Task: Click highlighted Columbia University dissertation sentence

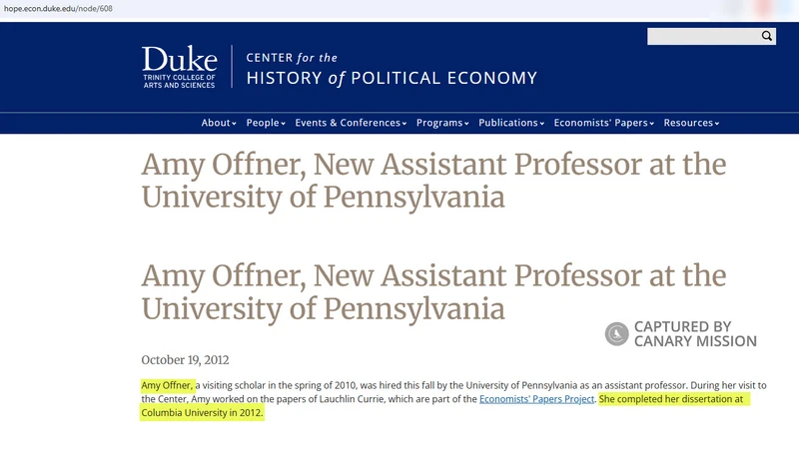Action: click(444, 406)
